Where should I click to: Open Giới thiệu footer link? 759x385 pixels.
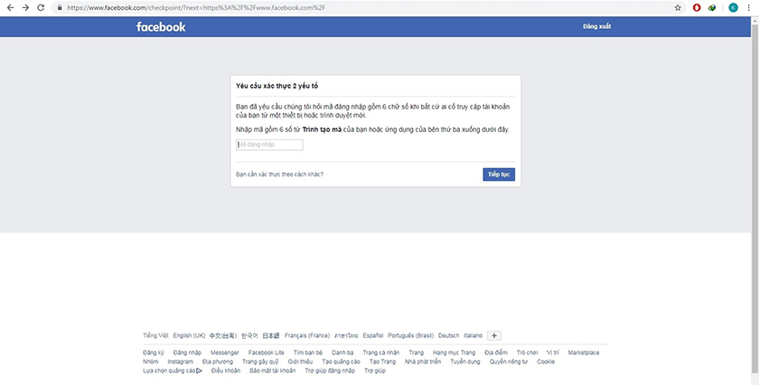coord(300,362)
